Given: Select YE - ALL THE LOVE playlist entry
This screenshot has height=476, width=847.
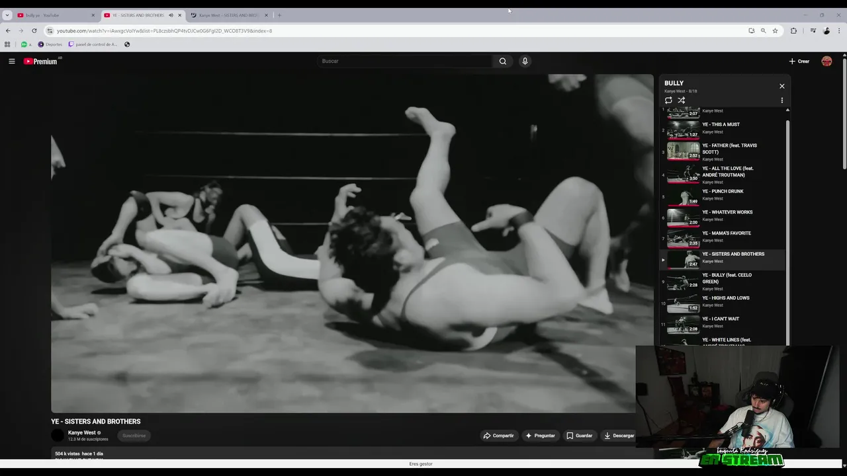Looking at the screenshot, I should 723,175.
